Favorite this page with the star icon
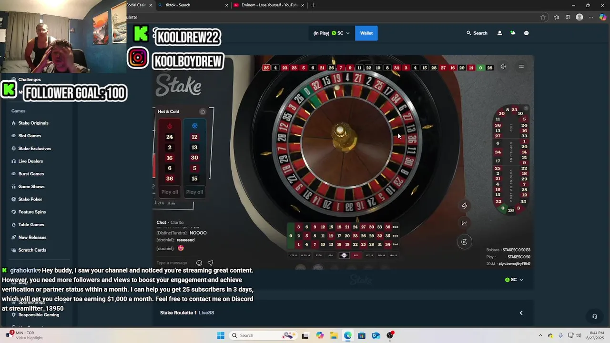The height and width of the screenshot is (343, 610). [x=543, y=17]
